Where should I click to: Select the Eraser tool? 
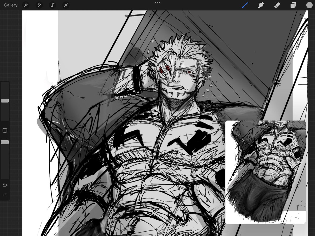pos(277,5)
